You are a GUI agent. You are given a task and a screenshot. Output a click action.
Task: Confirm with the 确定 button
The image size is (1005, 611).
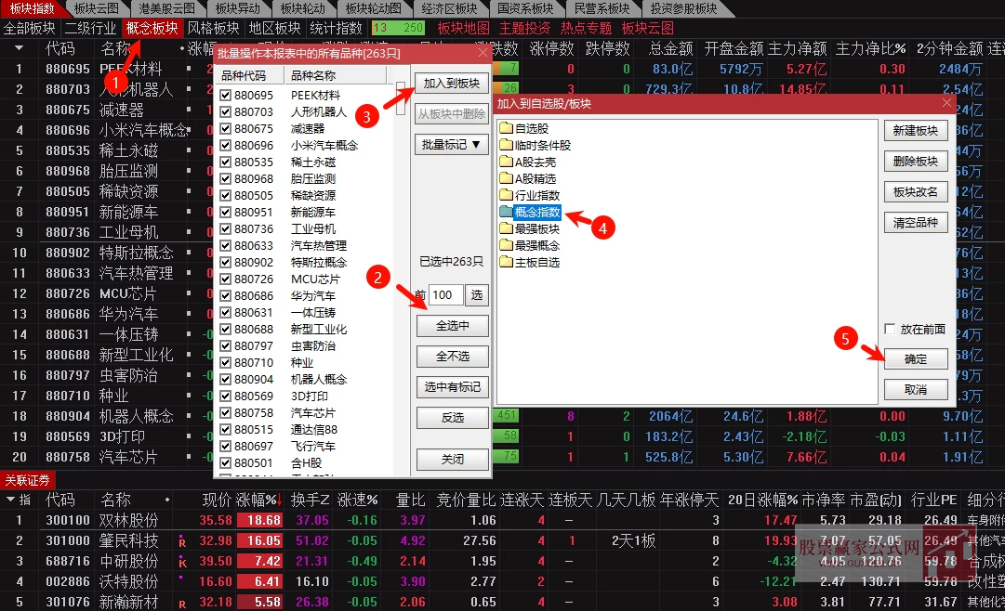click(917, 358)
